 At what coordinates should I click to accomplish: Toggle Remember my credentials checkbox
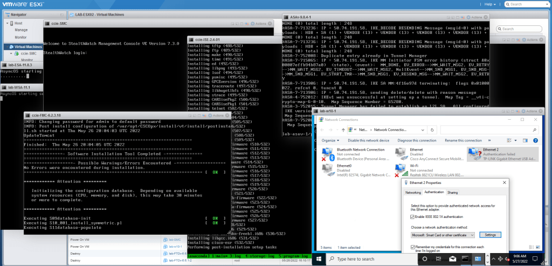(x=413, y=247)
